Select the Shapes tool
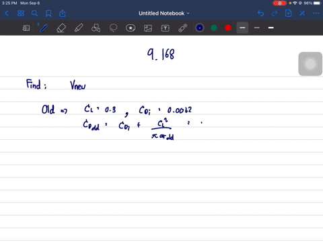323x242 pixels. (96, 28)
